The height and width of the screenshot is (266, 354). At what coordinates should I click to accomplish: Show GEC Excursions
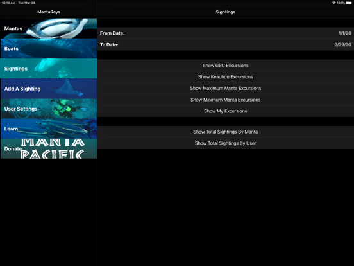(x=226, y=66)
